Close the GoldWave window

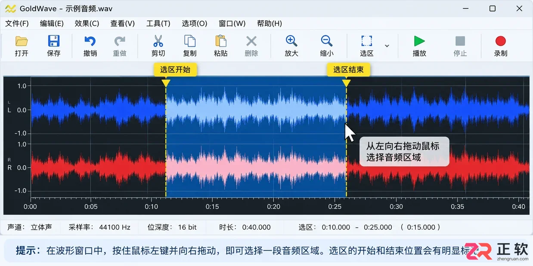pos(519,9)
